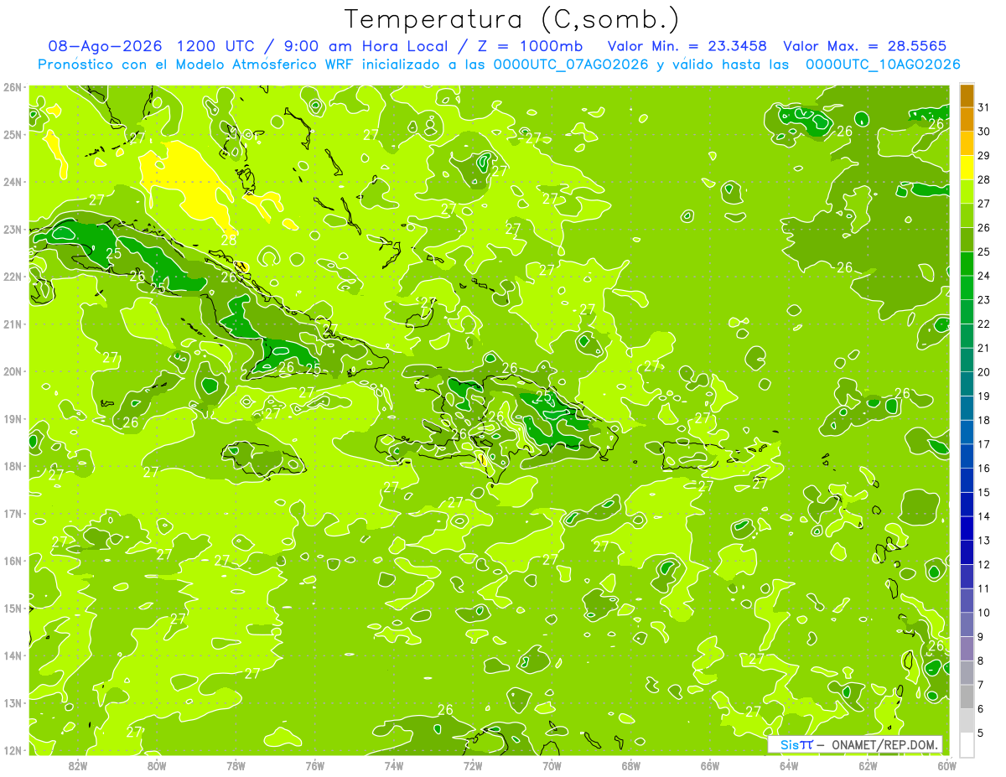Click the '10' label on the color bar
Viewport: 1006px width, 777px height.
click(984, 613)
